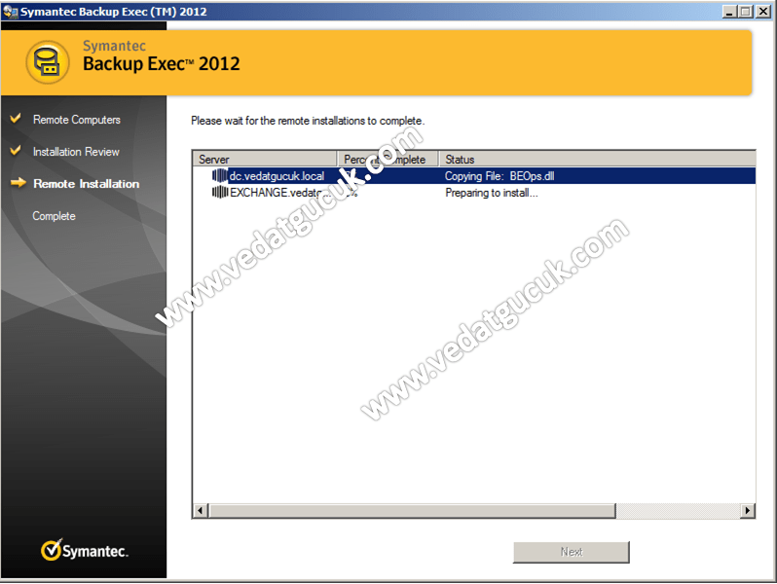The height and width of the screenshot is (584, 777).
Task: Sort by the Server column header
Action: 265,159
